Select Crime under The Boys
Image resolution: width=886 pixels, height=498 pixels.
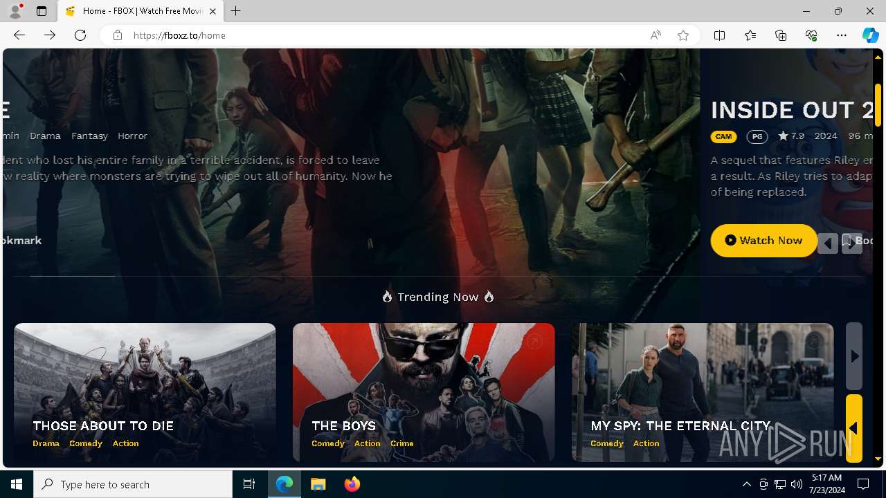pos(401,443)
